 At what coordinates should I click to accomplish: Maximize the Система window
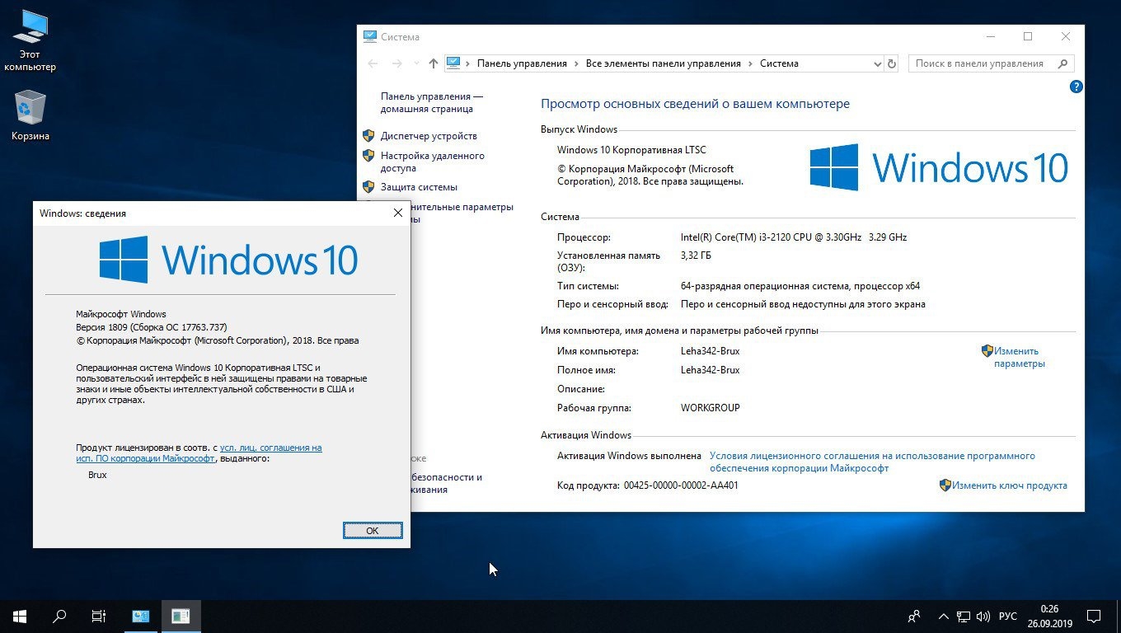[x=1028, y=36]
